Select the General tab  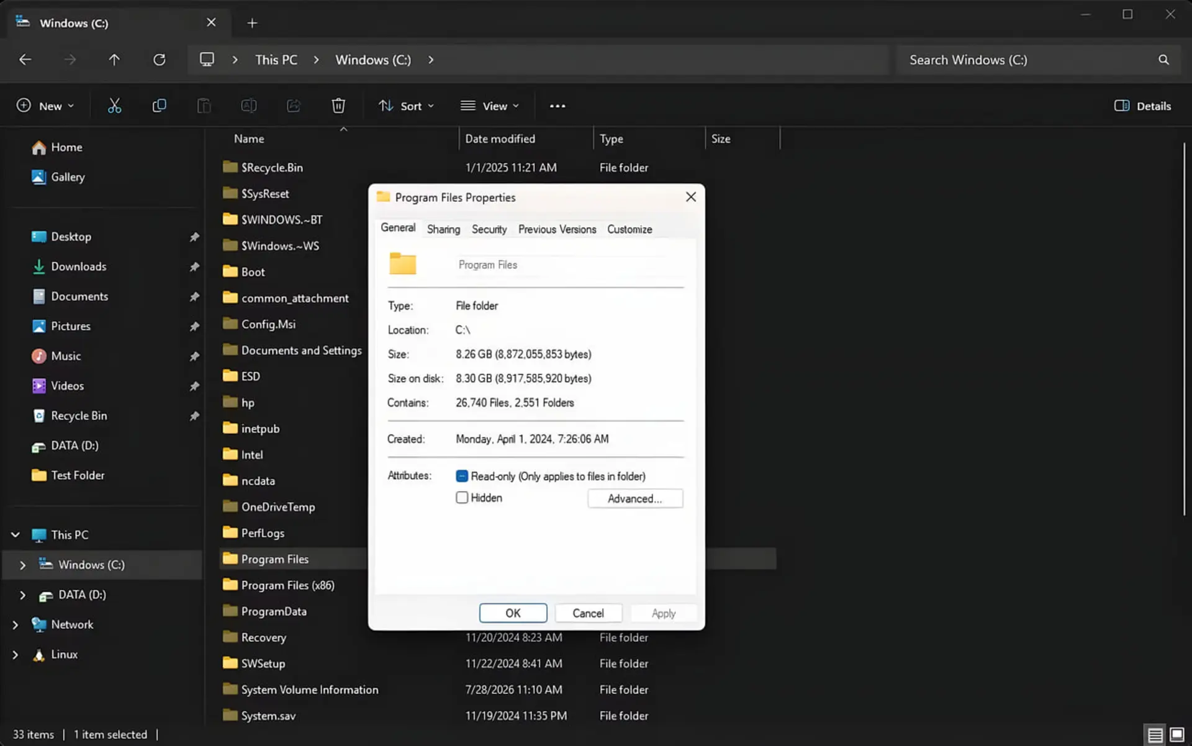point(398,228)
